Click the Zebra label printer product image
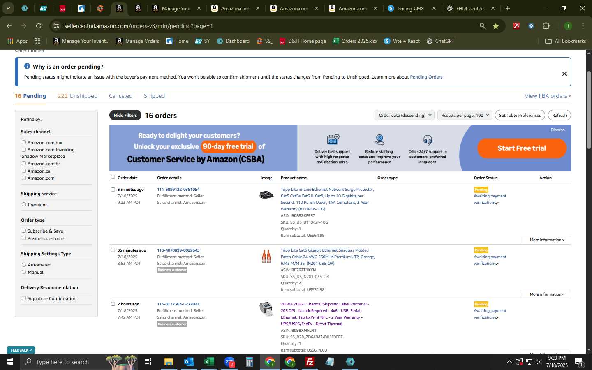Screen dimensions: 592x370 tap(266, 309)
